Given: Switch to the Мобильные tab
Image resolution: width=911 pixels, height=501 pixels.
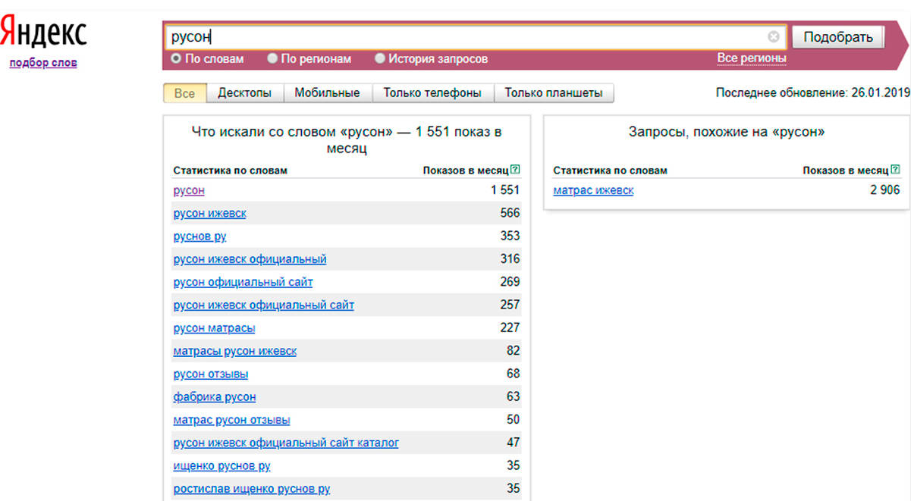Looking at the screenshot, I should tap(327, 93).
